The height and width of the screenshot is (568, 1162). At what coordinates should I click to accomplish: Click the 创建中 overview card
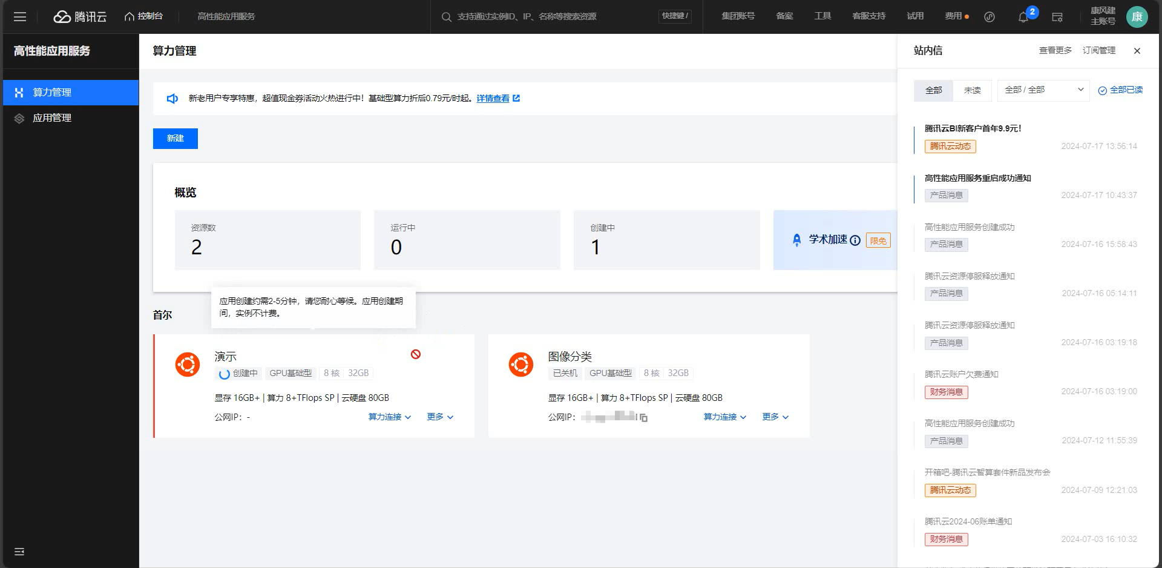click(x=667, y=240)
